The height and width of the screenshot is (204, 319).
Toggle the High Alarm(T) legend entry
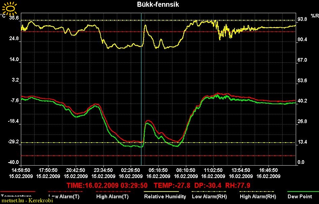tap(112, 196)
